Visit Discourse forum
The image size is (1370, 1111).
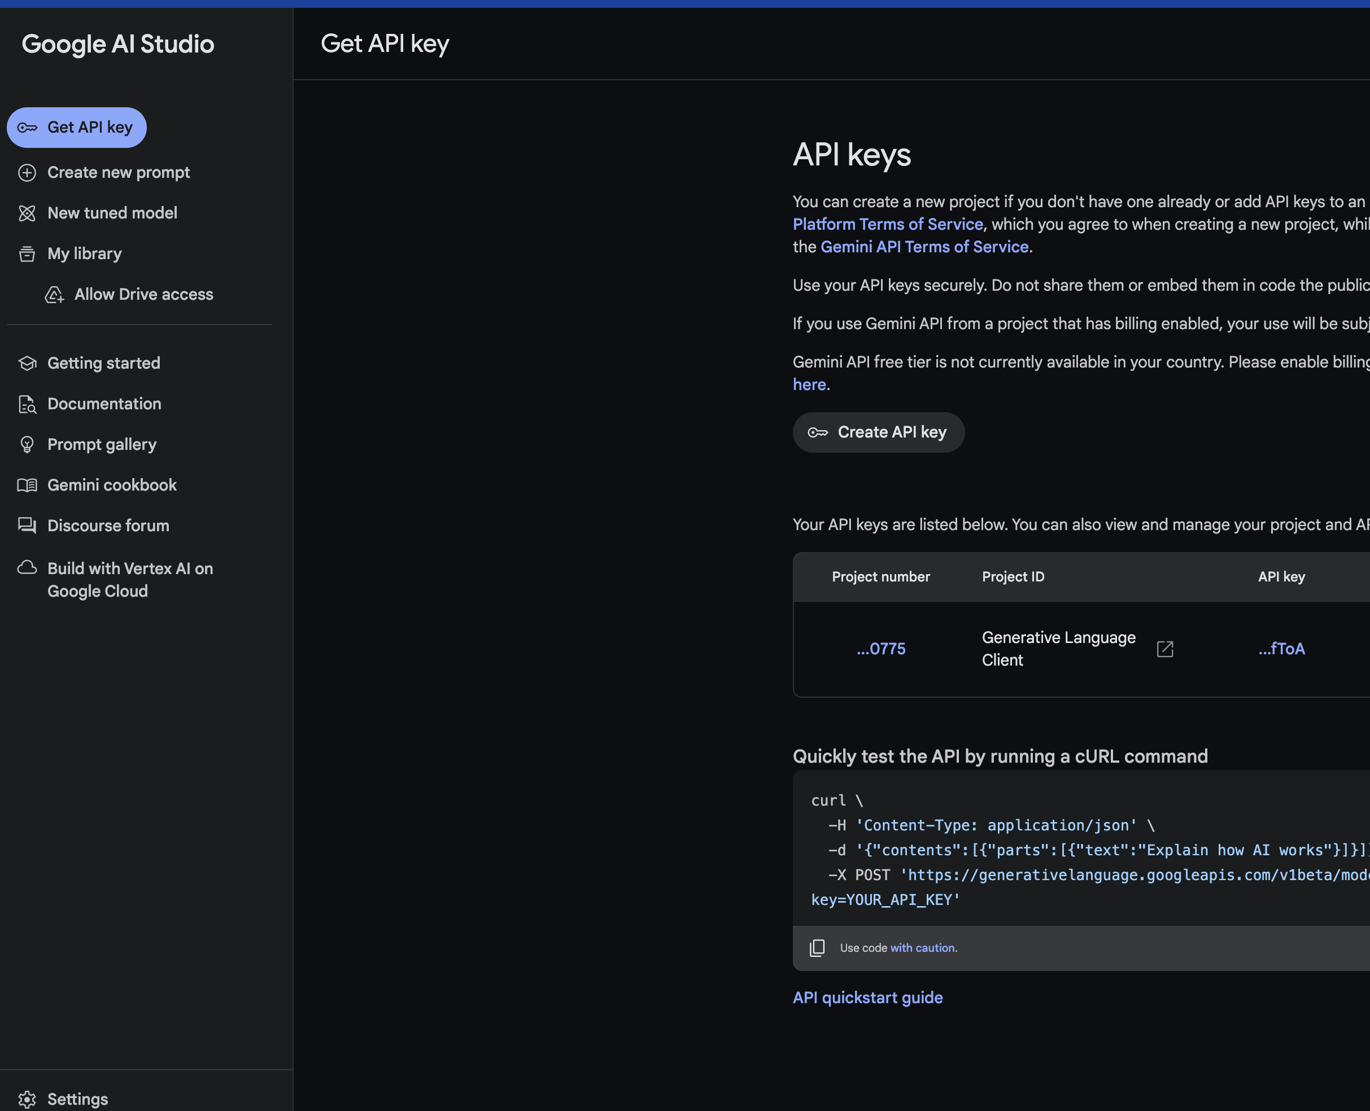point(108,526)
